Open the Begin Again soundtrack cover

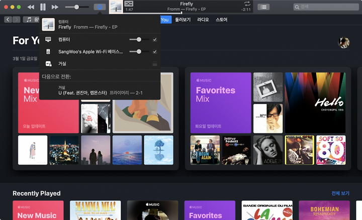[x=205, y=150]
